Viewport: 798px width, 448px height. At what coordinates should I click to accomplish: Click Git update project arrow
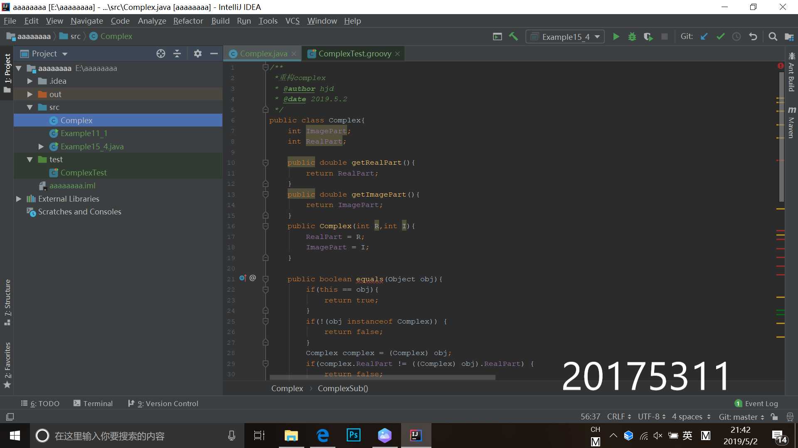click(x=704, y=37)
